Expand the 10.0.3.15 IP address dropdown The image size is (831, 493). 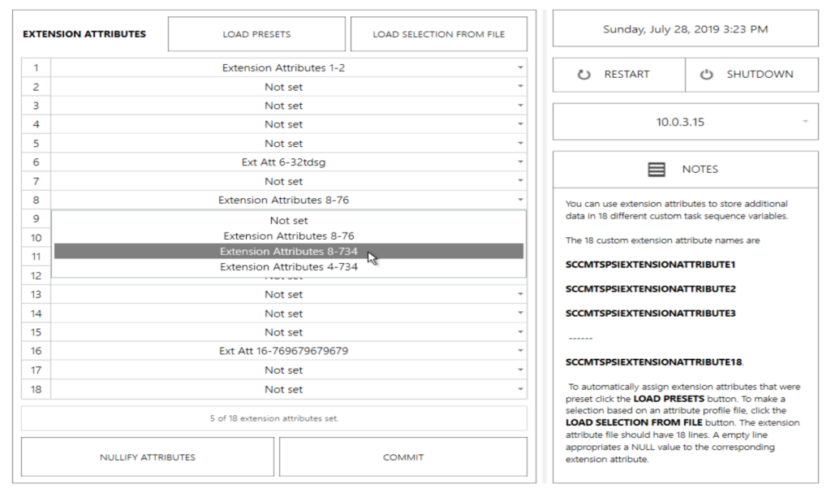tap(805, 122)
